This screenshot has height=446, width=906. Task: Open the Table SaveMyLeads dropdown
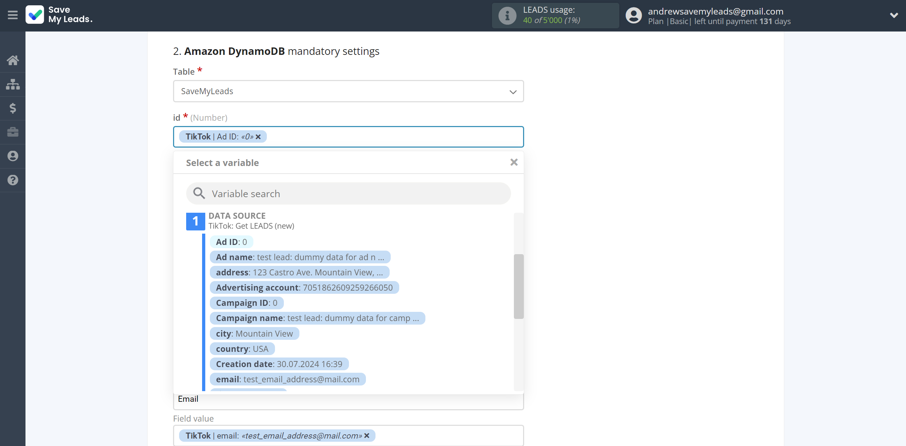[348, 91]
